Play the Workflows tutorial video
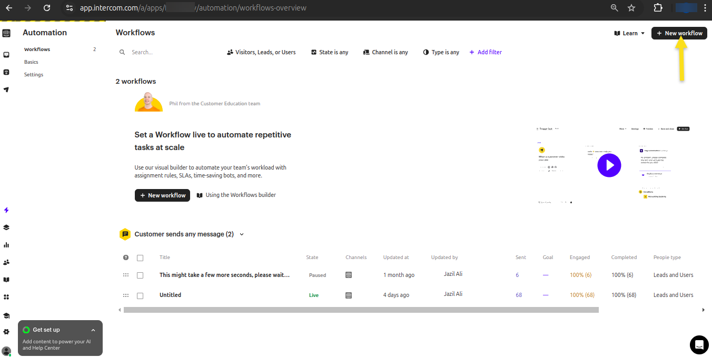 coord(609,165)
